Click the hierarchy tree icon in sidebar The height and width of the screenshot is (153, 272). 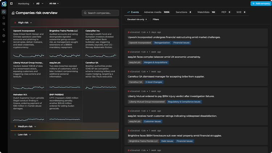point(4,24)
